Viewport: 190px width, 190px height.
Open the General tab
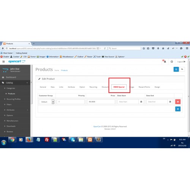click(x=43, y=87)
